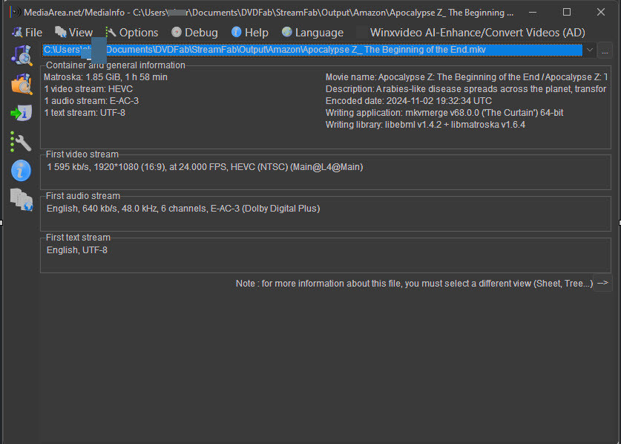
Task: Click the ellipsis browse button beside path
Action: 605,50
